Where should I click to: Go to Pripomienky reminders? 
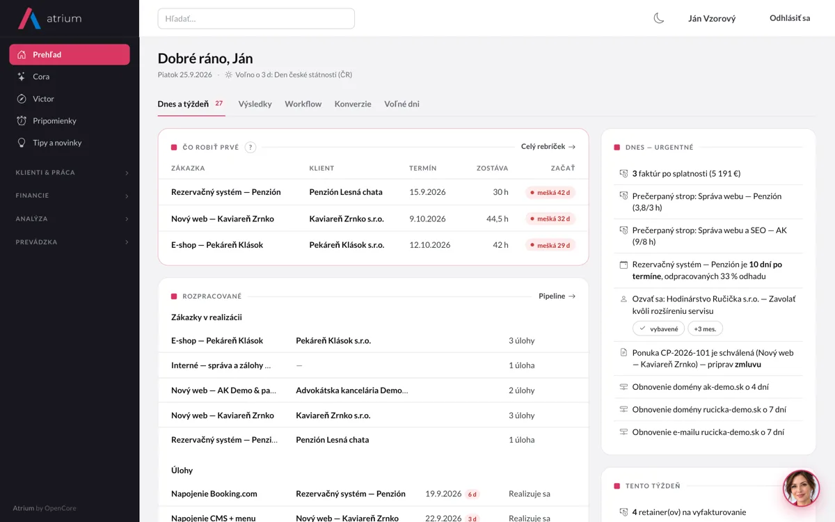[x=70, y=120]
